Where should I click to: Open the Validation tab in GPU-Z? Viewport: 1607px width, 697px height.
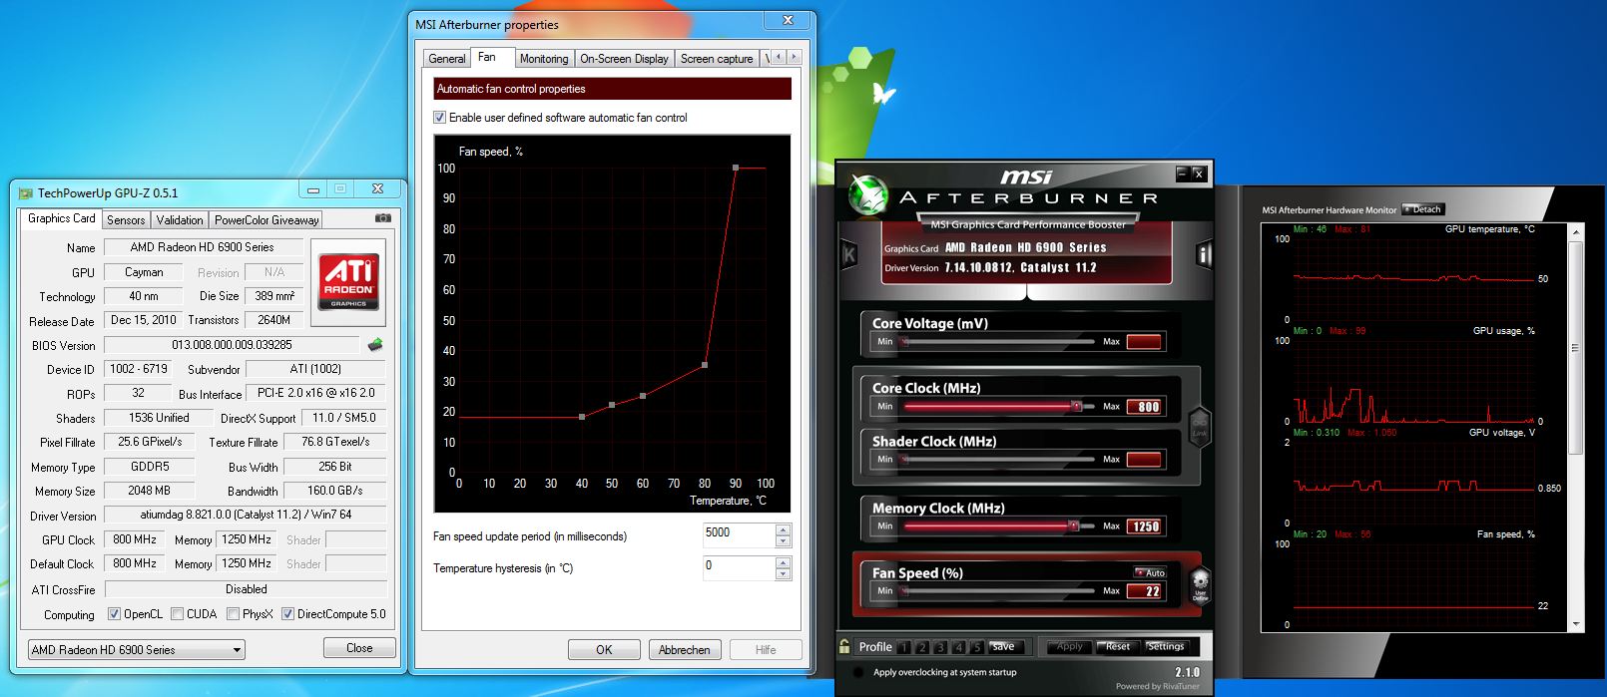(x=180, y=219)
